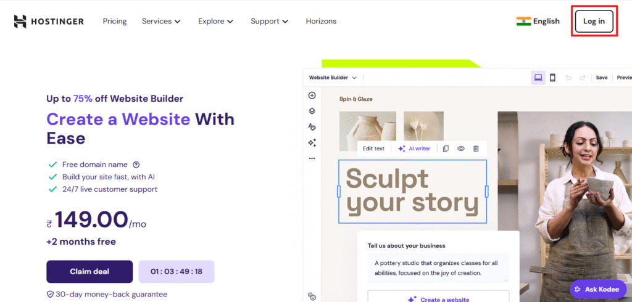This screenshot has width=632, height=302.
Task: Click the left resize handle of text box
Action: pyautogui.click(x=339, y=191)
